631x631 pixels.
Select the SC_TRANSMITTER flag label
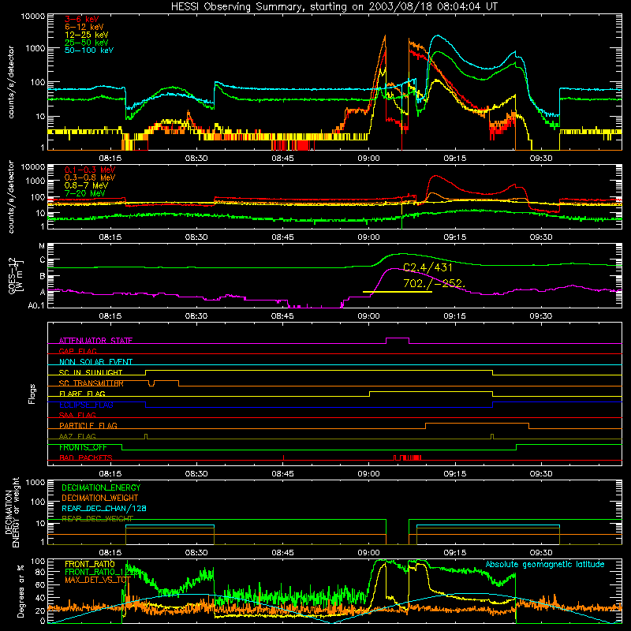point(91,383)
